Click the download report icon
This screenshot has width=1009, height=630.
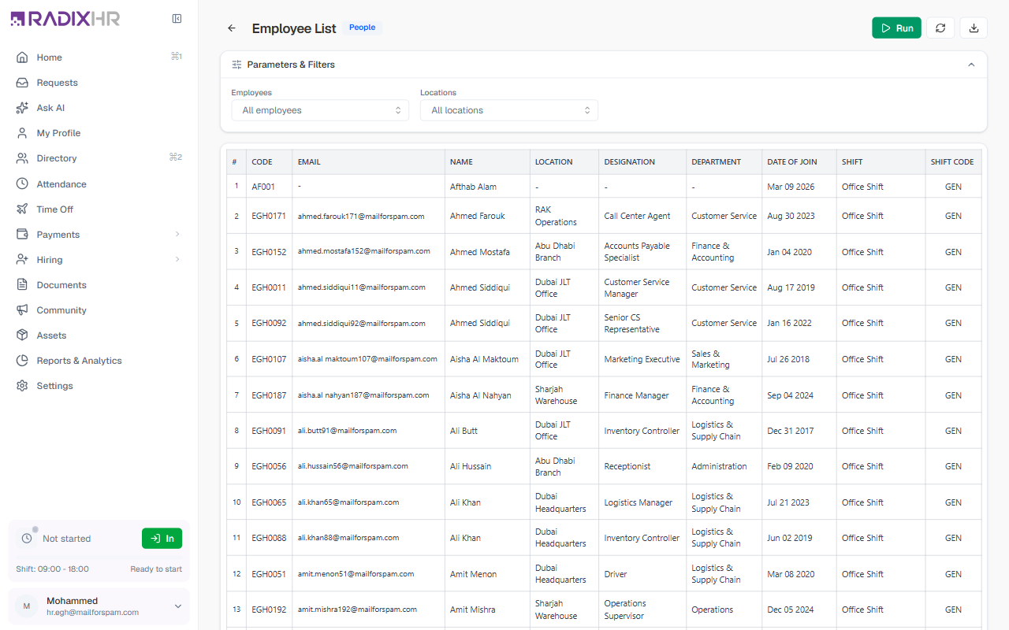pyautogui.click(x=974, y=28)
